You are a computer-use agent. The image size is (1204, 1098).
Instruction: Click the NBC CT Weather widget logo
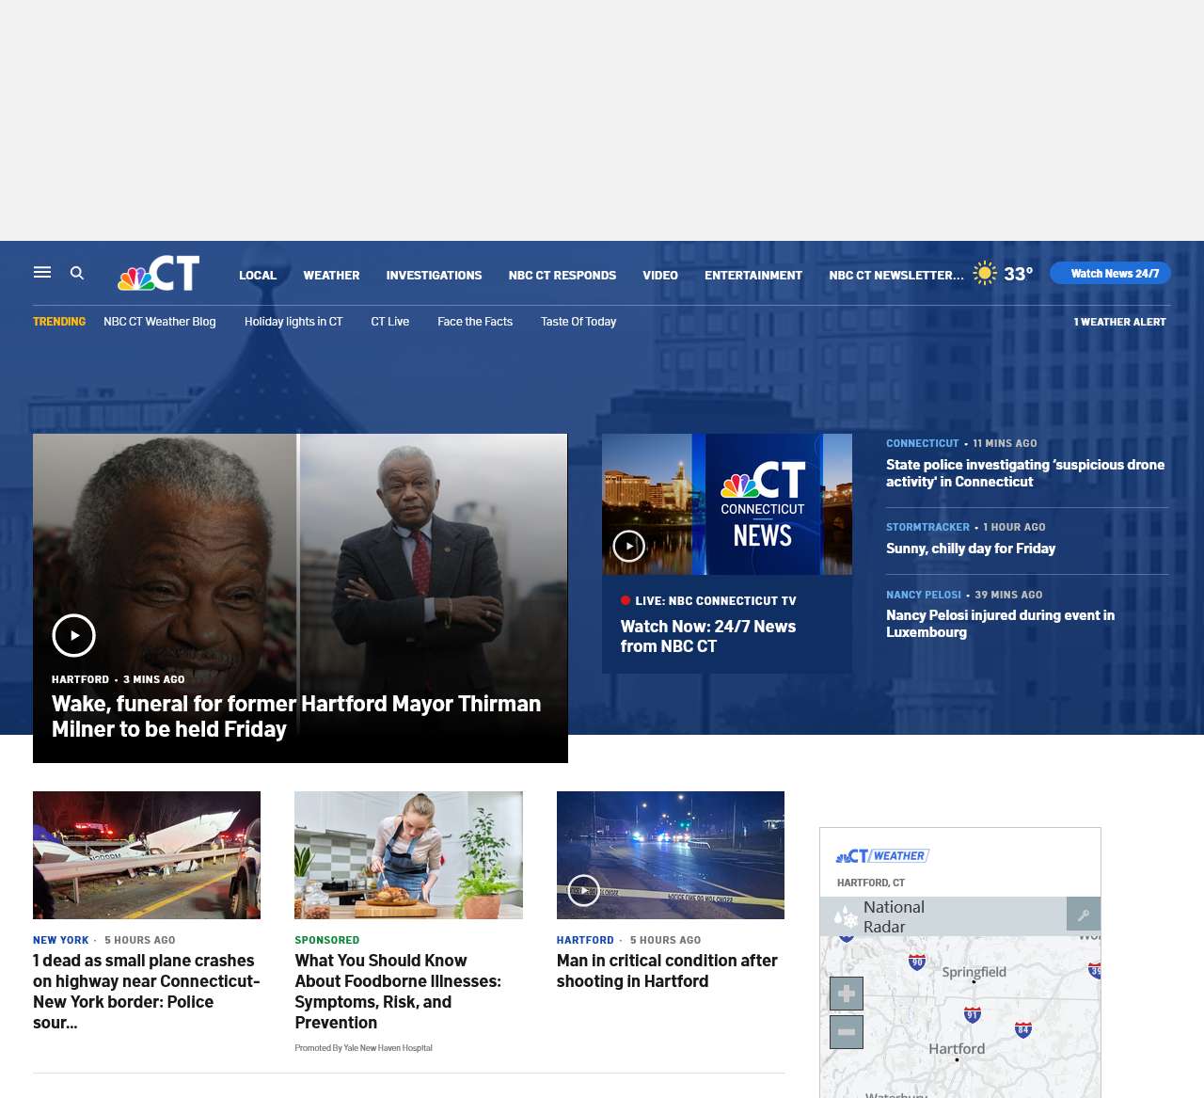tap(882, 855)
